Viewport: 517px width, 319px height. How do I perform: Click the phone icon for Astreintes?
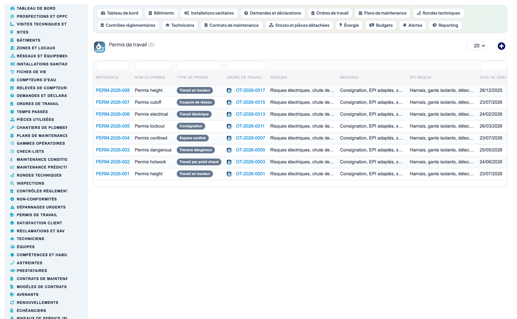click(12, 263)
